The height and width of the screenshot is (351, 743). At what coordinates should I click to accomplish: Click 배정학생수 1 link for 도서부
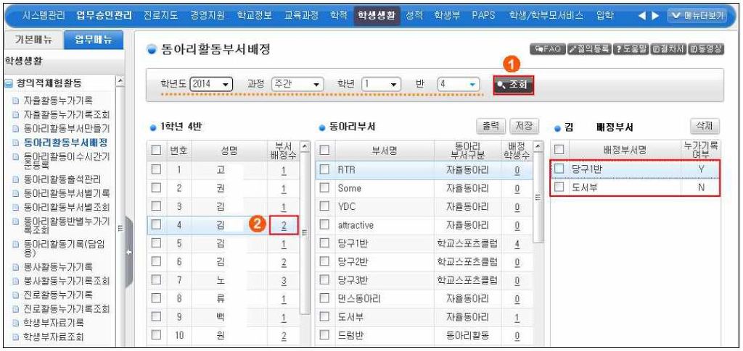tap(517, 318)
